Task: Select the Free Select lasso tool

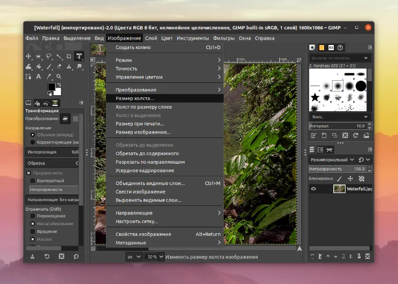Action: pyautogui.click(x=49, y=57)
